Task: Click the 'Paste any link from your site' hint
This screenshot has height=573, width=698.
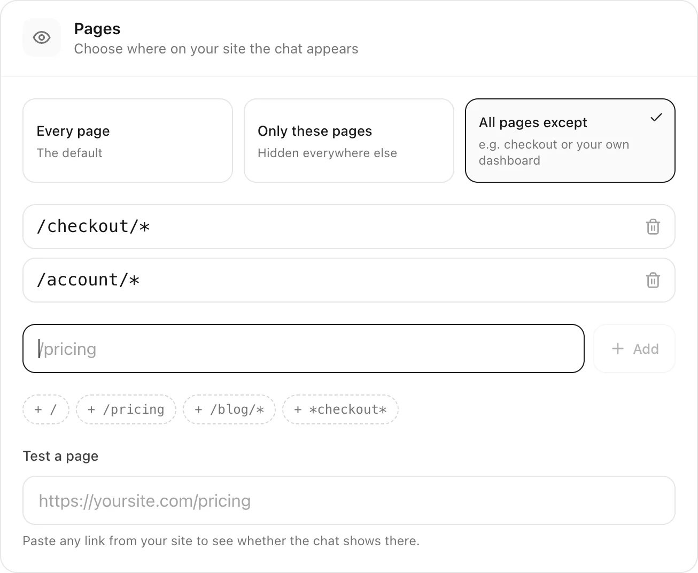Action: coord(221,541)
